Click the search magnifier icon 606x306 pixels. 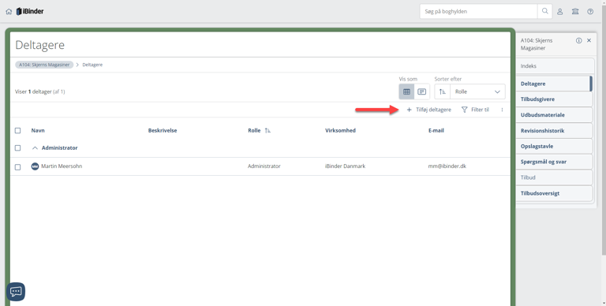545,11
